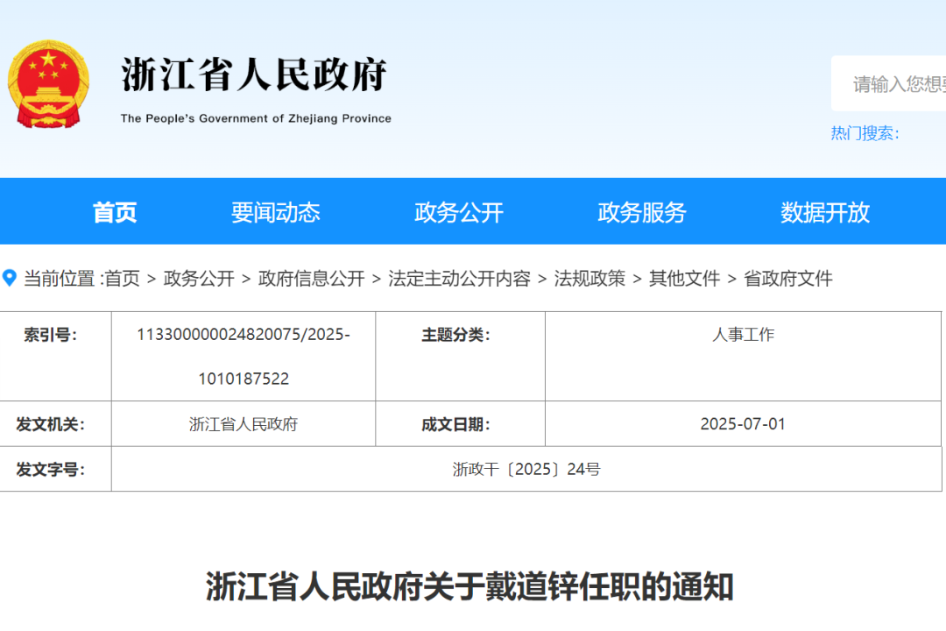
Task: Open the 数据开放 navigation menu item
Action: click(822, 211)
